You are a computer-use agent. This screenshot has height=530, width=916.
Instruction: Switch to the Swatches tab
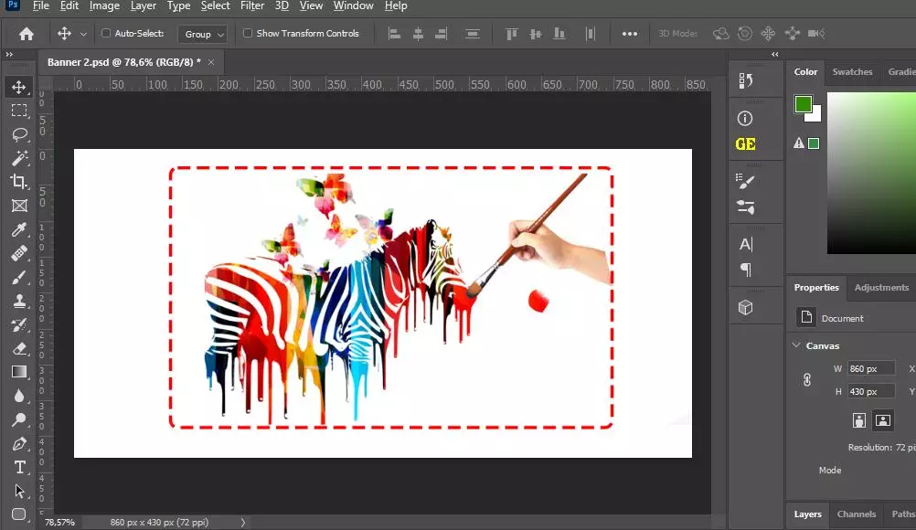pyautogui.click(x=852, y=72)
